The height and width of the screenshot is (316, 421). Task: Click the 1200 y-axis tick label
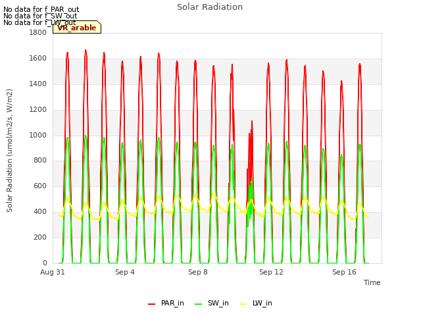click(38, 110)
